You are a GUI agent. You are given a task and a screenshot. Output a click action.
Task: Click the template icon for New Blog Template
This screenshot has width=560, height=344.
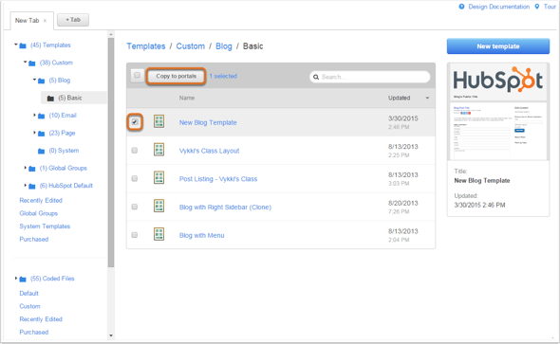(159, 121)
